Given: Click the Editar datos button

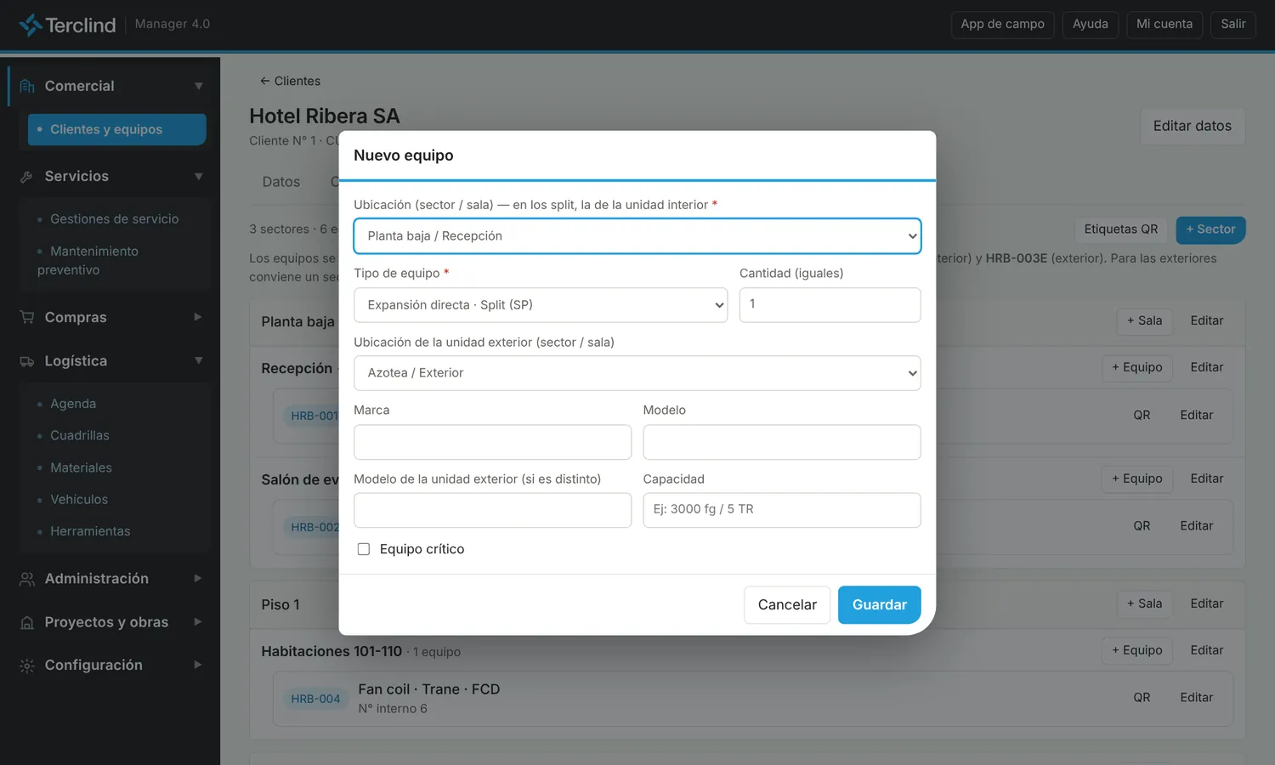Looking at the screenshot, I should click(1193, 127).
